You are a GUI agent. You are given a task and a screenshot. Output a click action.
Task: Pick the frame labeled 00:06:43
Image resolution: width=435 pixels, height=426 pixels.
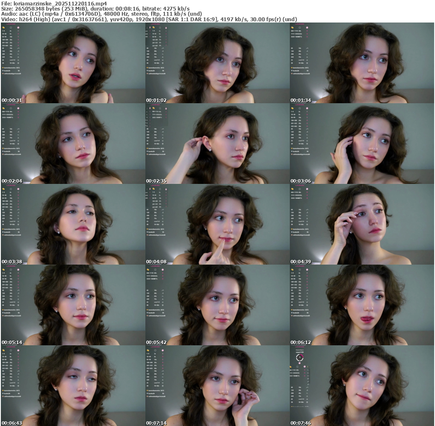[x=73, y=386]
